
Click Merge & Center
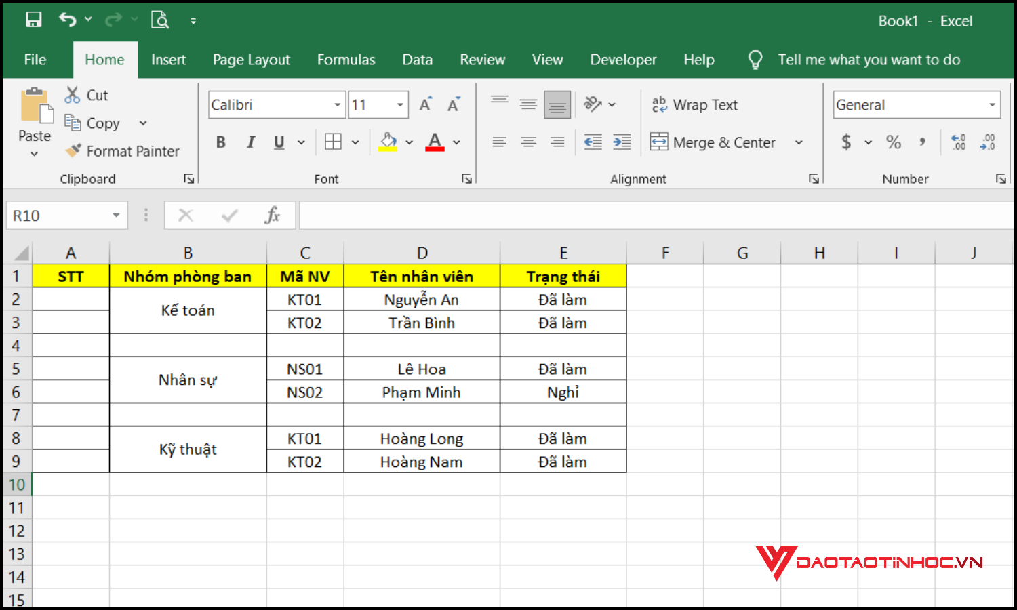pos(713,142)
